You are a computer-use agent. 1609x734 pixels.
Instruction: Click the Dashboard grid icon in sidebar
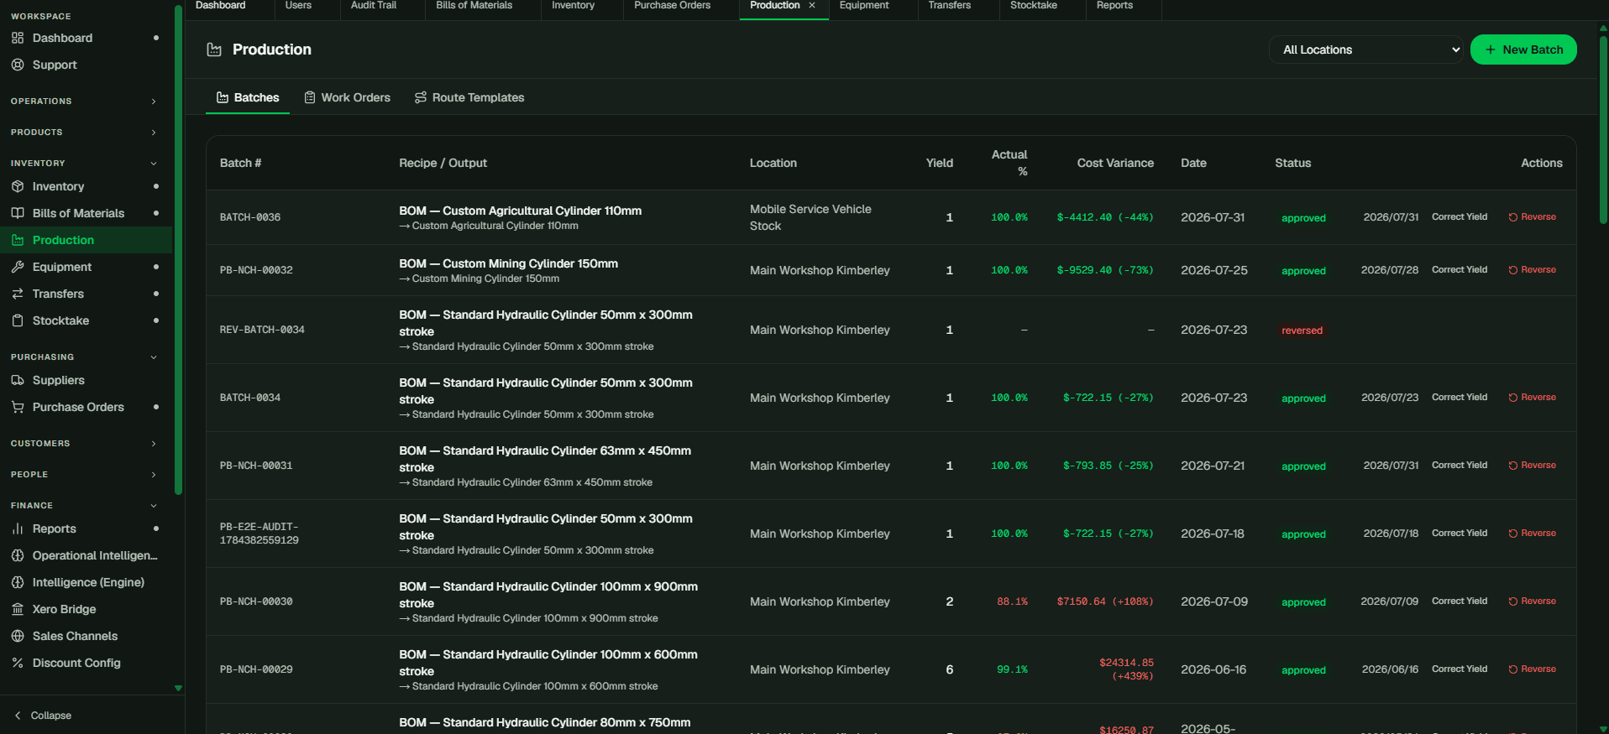coord(18,38)
